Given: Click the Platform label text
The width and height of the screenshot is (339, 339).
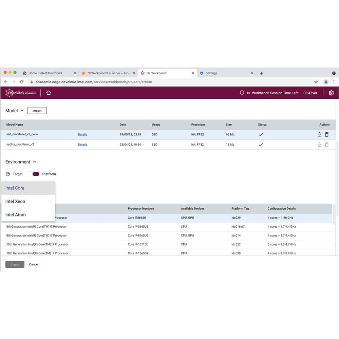Looking at the screenshot, I should [x=49, y=174].
